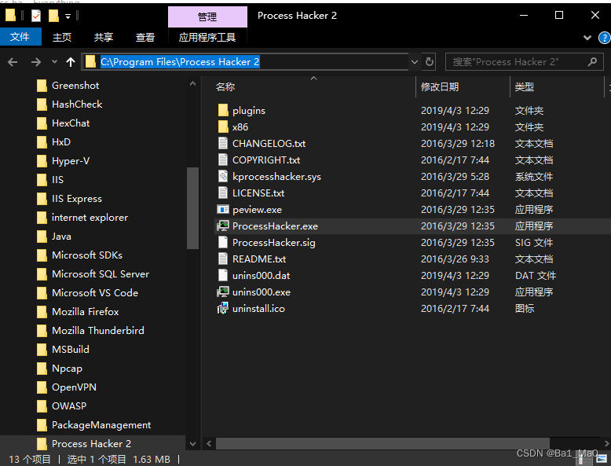The image size is (611, 466).
Task: Click the horizontal scrollbar left arrow
Action: tap(209, 443)
